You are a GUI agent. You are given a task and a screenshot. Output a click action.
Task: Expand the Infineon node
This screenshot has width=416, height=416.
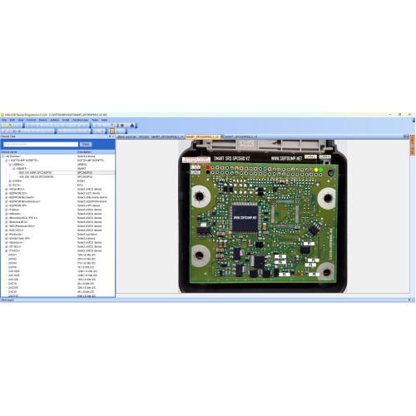click(x=7, y=214)
